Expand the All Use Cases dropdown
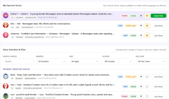The image size is (169, 99). 151,61
